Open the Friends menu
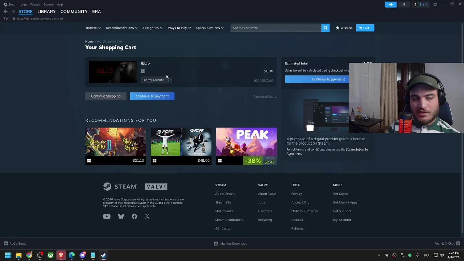 (x=35, y=4)
